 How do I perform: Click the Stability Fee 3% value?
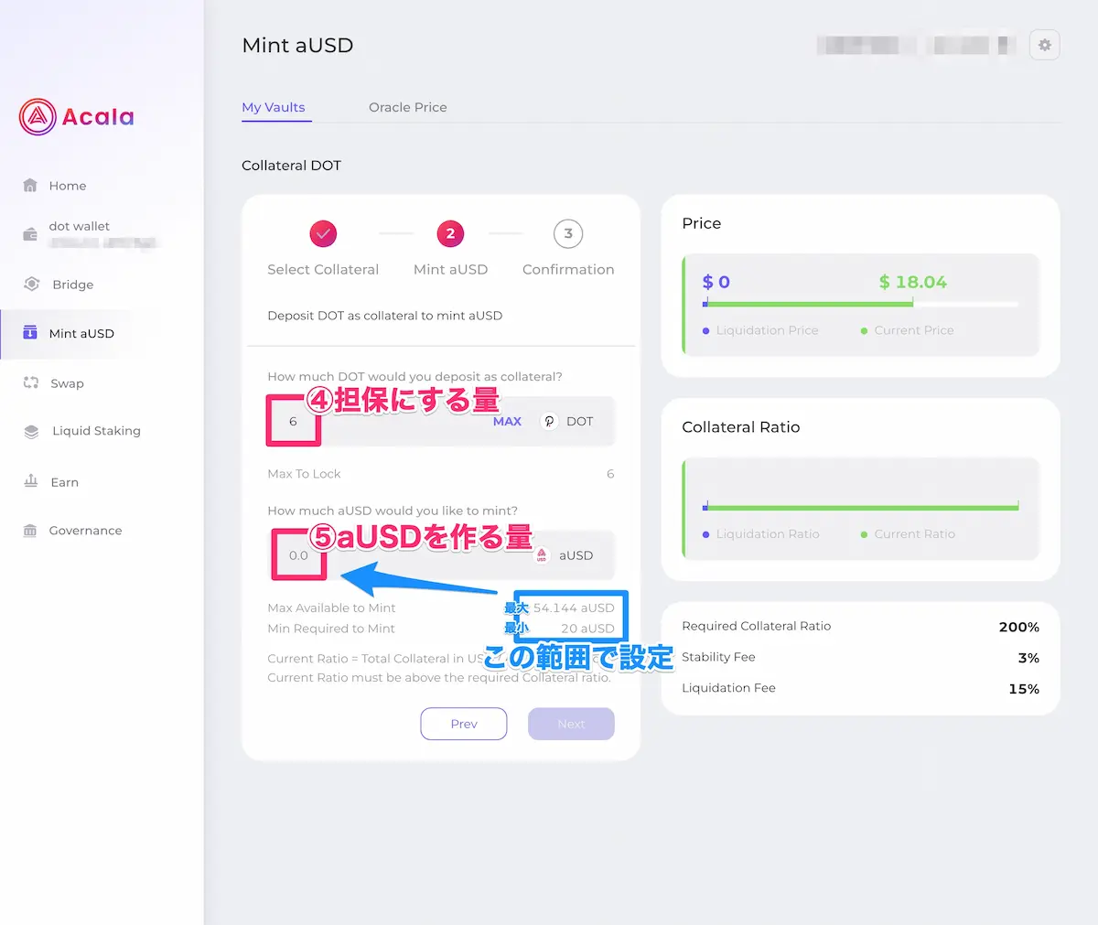[1028, 658]
